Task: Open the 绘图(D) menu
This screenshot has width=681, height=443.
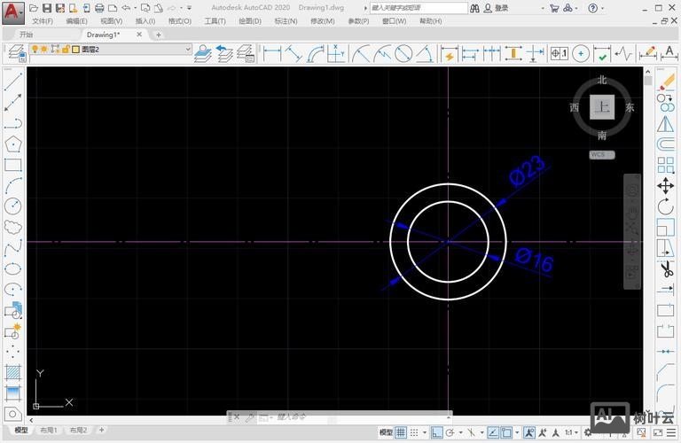Action: tap(251, 20)
